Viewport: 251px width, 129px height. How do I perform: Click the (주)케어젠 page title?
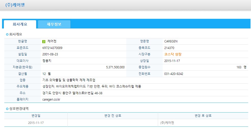15,5
